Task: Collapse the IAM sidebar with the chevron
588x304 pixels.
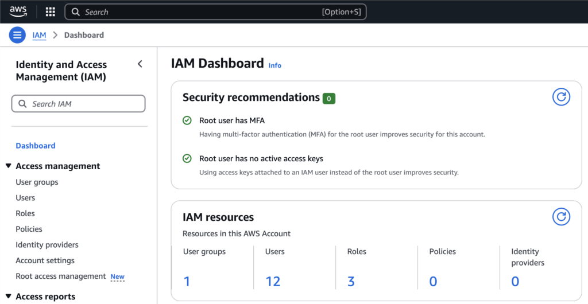Action: click(x=140, y=64)
